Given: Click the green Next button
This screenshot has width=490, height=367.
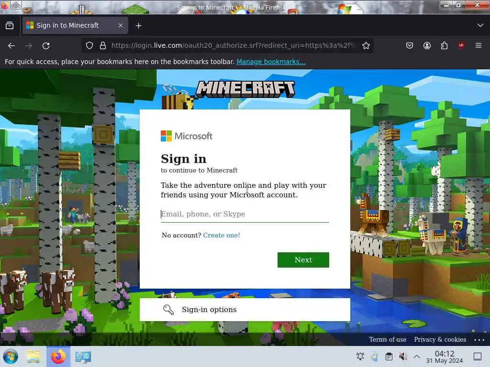Looking at the screenshot, I should [303, 260].
